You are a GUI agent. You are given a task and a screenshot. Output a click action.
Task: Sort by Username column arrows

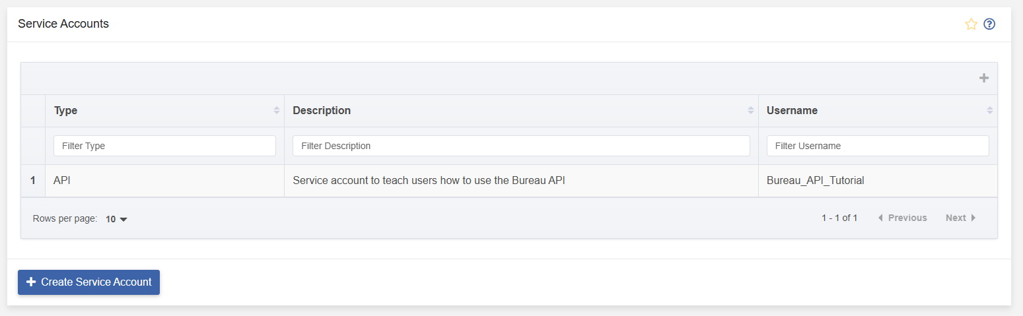pos(990,111)
